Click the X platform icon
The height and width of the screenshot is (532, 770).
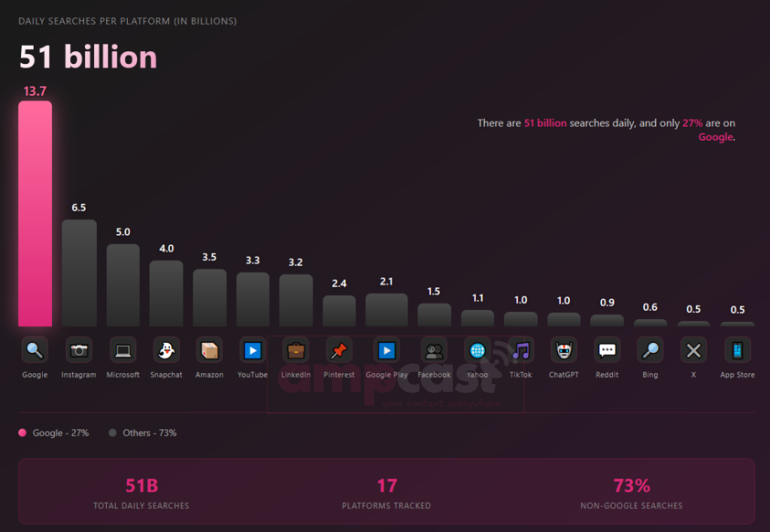pos(693,350)
